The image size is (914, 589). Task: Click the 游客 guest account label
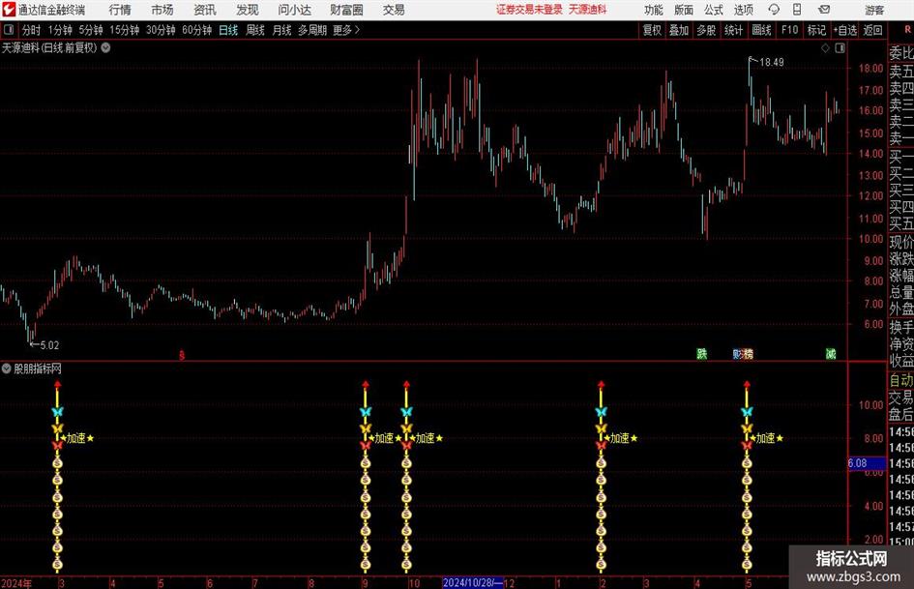click(x=874, y=10)
